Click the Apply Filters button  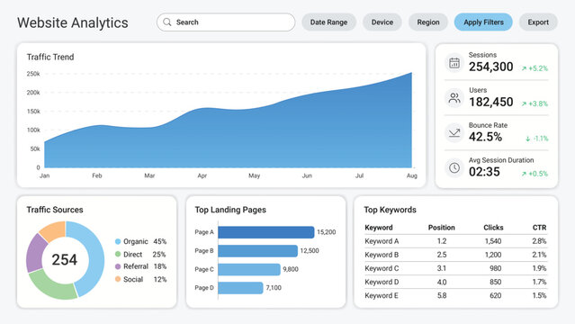pyautogui.click(x=483, y=22)
